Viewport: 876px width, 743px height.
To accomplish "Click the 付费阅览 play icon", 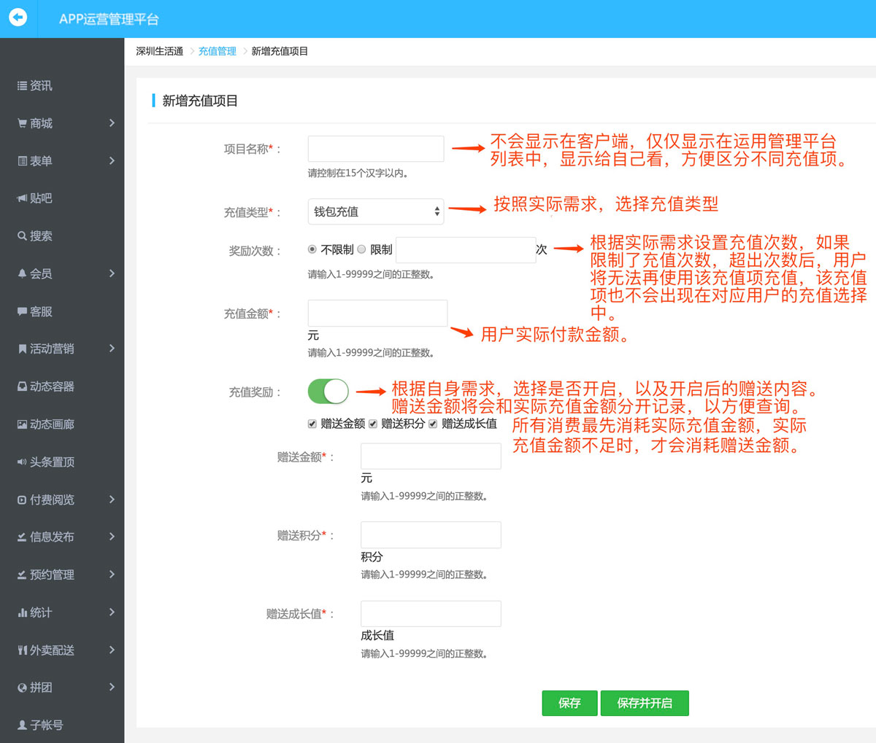I will [x=22, y=499].
